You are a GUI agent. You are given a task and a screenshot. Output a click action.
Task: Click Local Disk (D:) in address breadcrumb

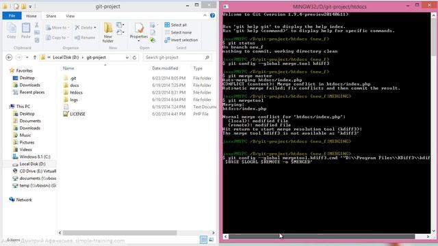coord(66,57)
